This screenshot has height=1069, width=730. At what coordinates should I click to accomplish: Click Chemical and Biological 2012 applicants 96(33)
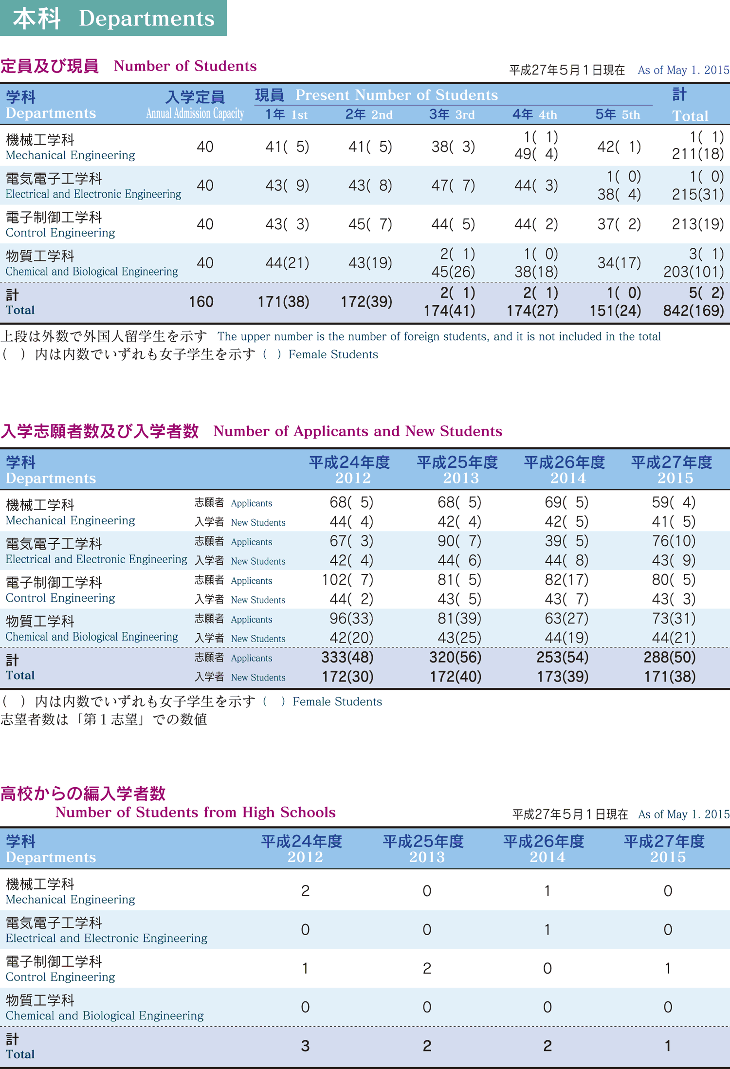click(351, 618)
